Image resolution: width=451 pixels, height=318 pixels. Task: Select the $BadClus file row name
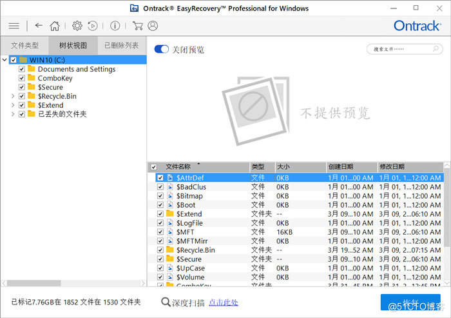[191, 186]
